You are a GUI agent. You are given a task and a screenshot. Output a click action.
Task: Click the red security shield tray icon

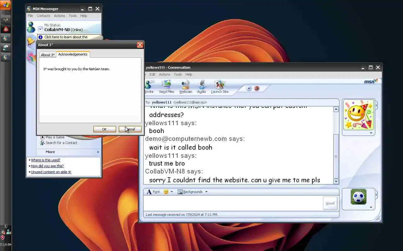click(x=3, y=238)
